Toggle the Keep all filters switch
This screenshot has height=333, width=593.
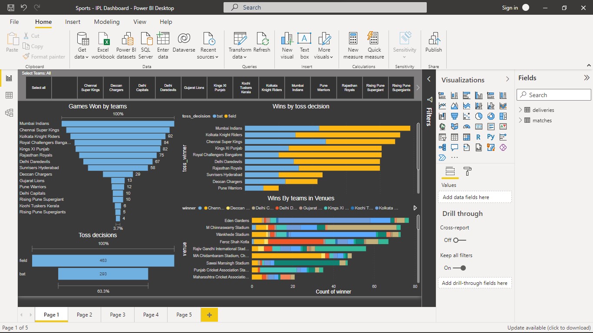pyautogui.click(x=460, y=268)
